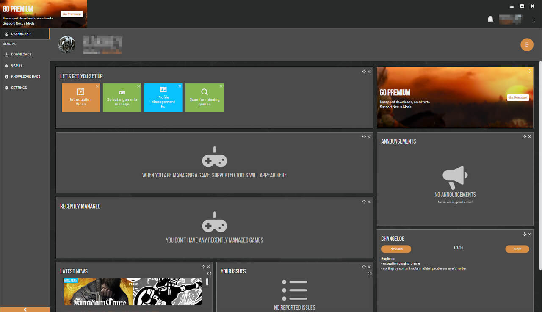
Task: Click the 'No Reported Issues' text
Action: tap(295, 308)
